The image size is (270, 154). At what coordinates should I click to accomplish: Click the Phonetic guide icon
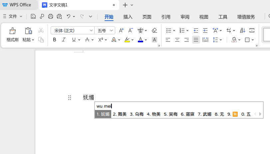(x=140, y=31)
